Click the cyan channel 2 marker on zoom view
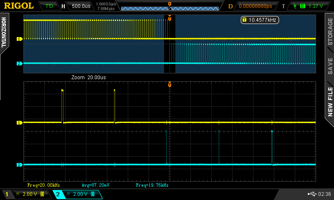Screen dimensions: 334x200 coord(19,165)
